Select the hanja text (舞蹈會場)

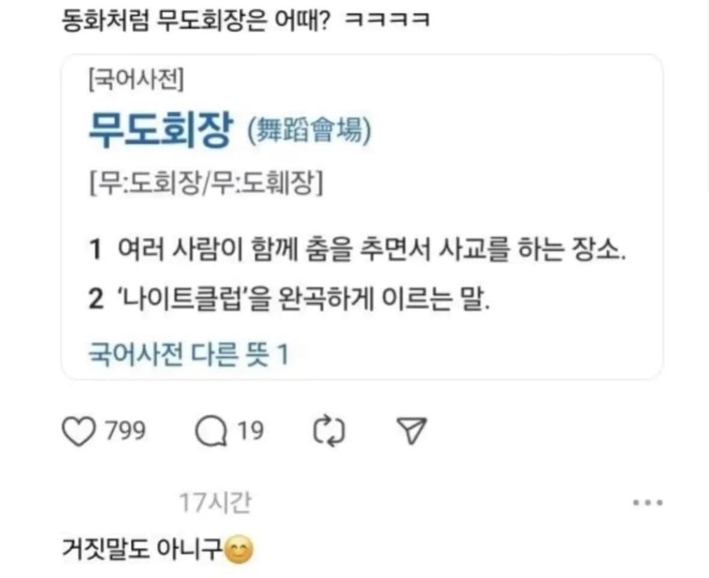(310, 132)
